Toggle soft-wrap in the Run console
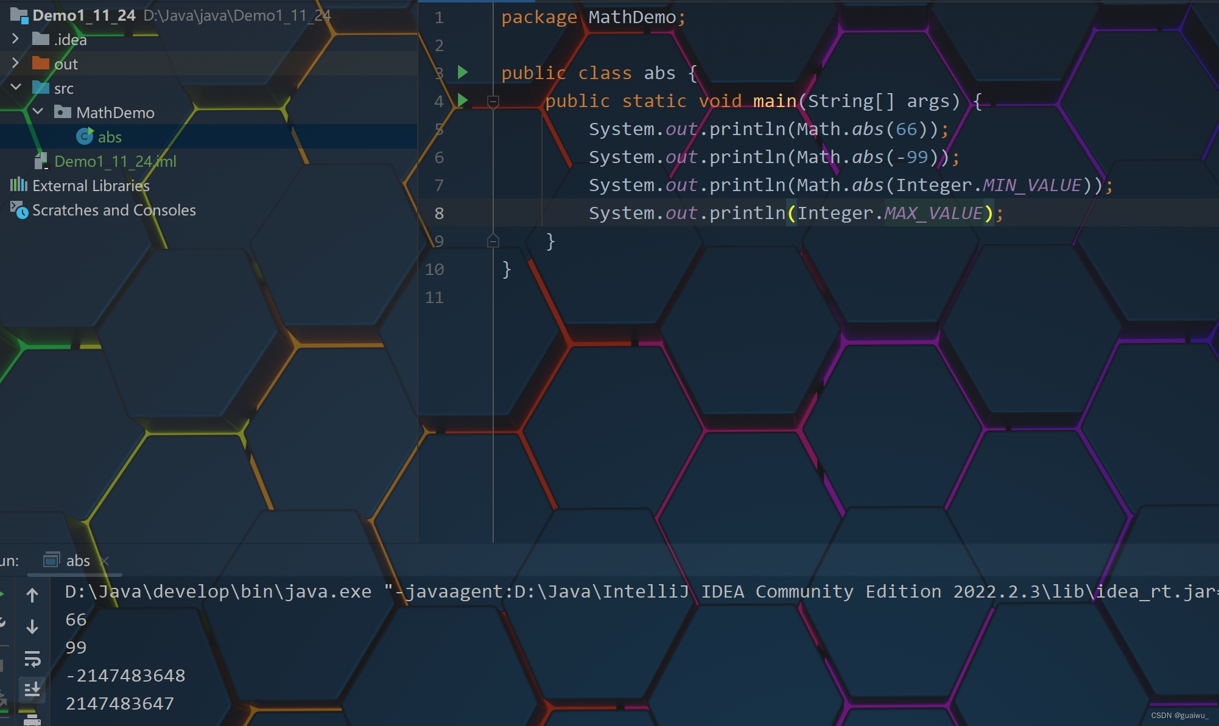1219x726 pixels. [x=32, y=658]
